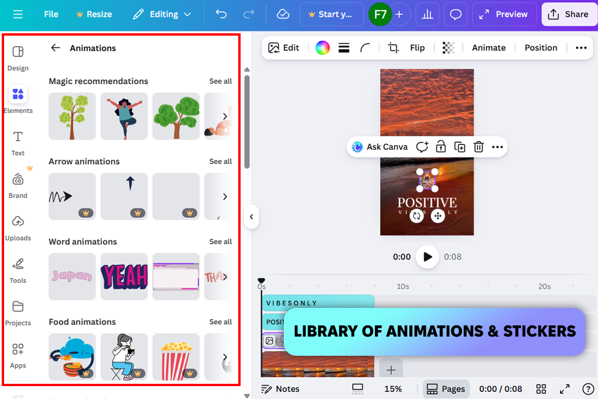Click the Resize option
This screenshot has height=399, width=598.
94,15
